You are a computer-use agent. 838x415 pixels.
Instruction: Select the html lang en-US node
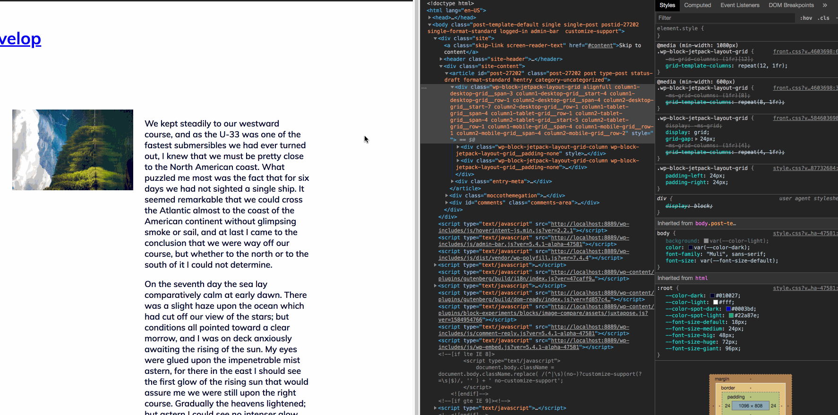(456, 10)
